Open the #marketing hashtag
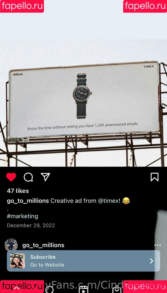 [x=23, y=216]
